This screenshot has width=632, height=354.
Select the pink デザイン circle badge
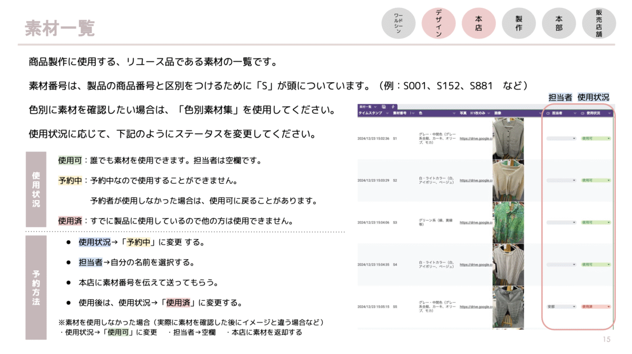coord(439,24)
